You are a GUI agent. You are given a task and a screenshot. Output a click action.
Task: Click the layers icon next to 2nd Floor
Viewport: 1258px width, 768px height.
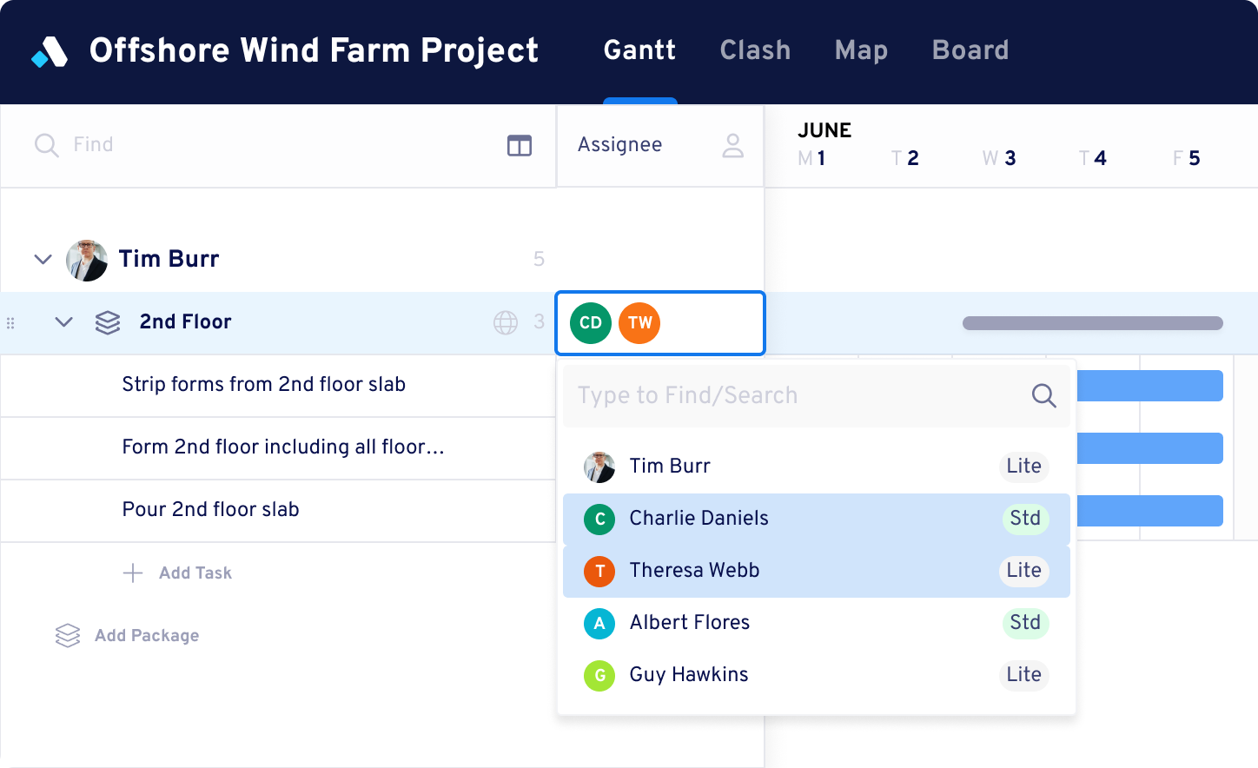(x=107, y=321)
